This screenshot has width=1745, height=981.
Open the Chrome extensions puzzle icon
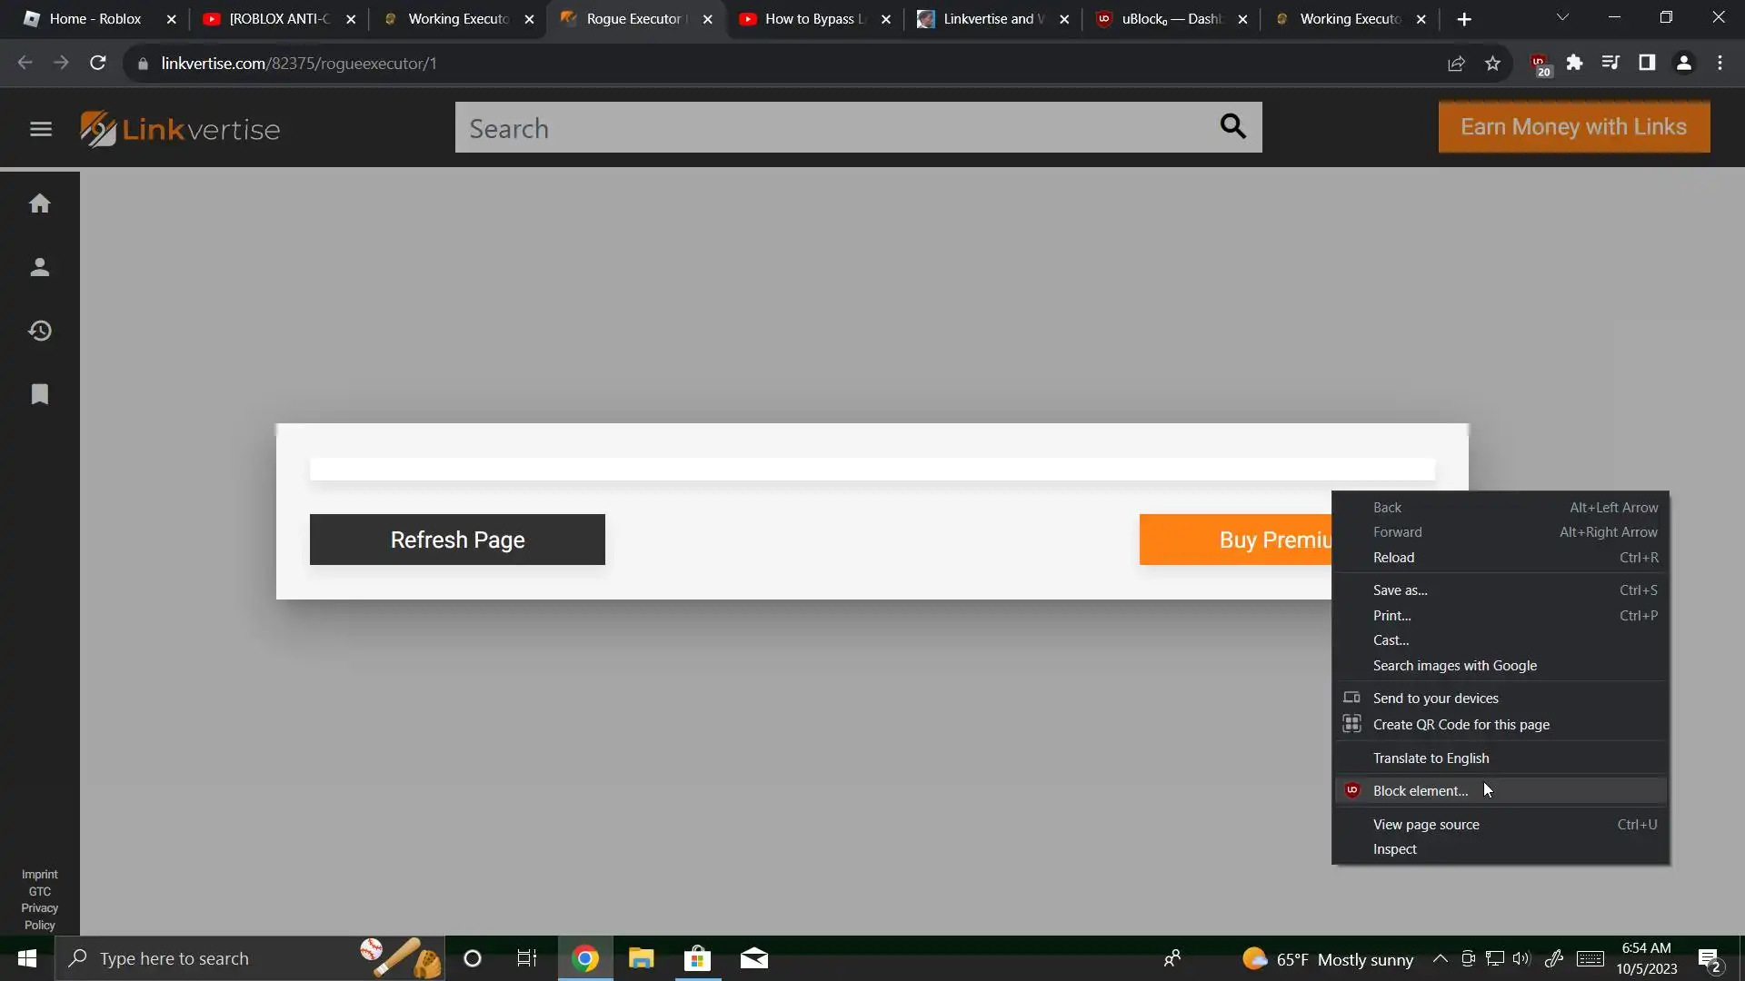coord(1574,63)
